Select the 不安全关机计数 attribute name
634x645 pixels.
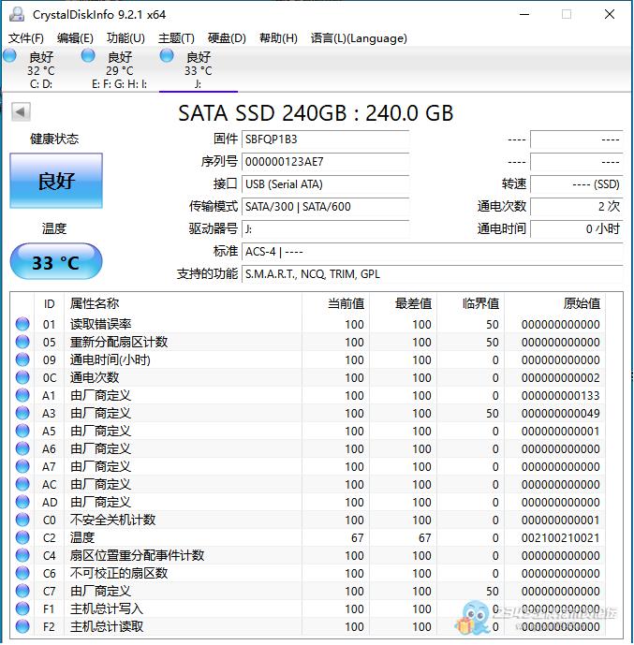coord(112,520)
